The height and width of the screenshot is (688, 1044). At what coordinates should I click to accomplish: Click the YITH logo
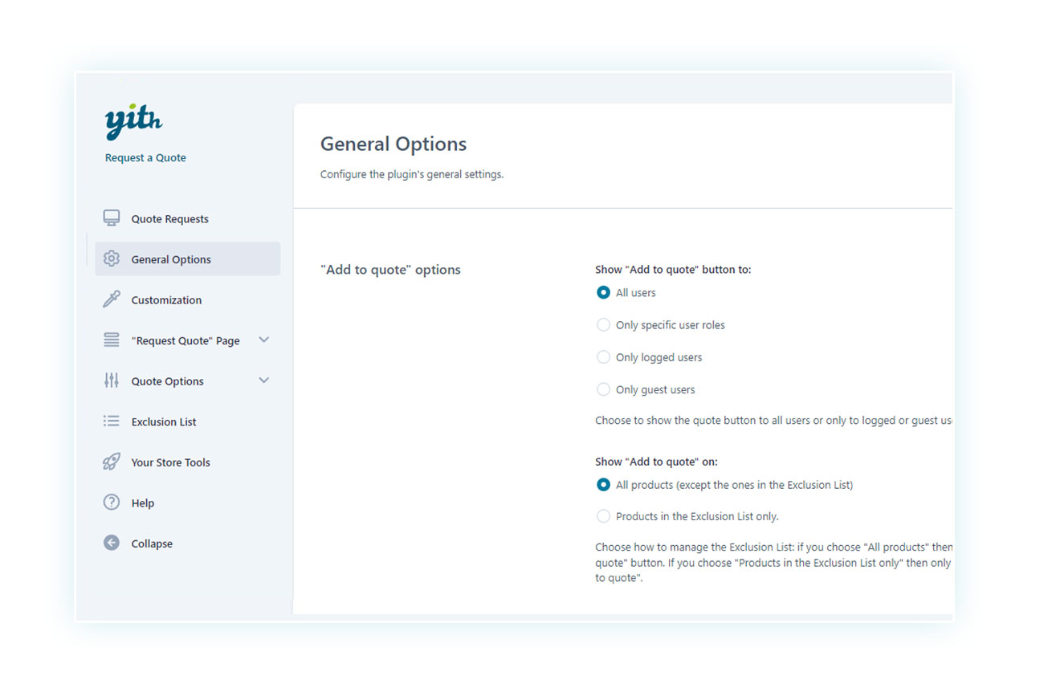133,123
